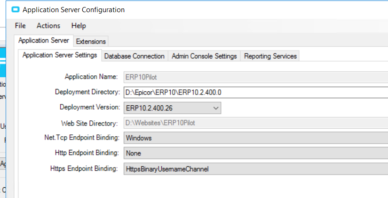
Task: Click into the Deployment Directory text field
Action: (x=254, y=92)
